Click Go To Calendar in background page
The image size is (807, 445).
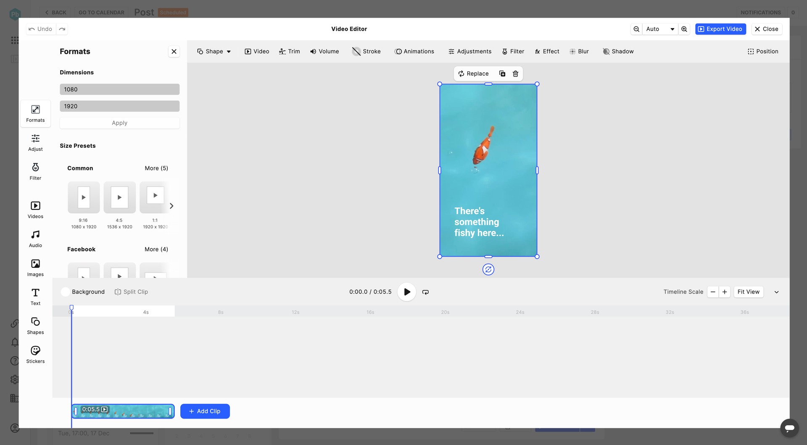(101, 13)
